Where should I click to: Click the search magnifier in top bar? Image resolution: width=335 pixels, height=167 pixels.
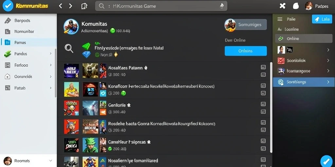(102, 6)
